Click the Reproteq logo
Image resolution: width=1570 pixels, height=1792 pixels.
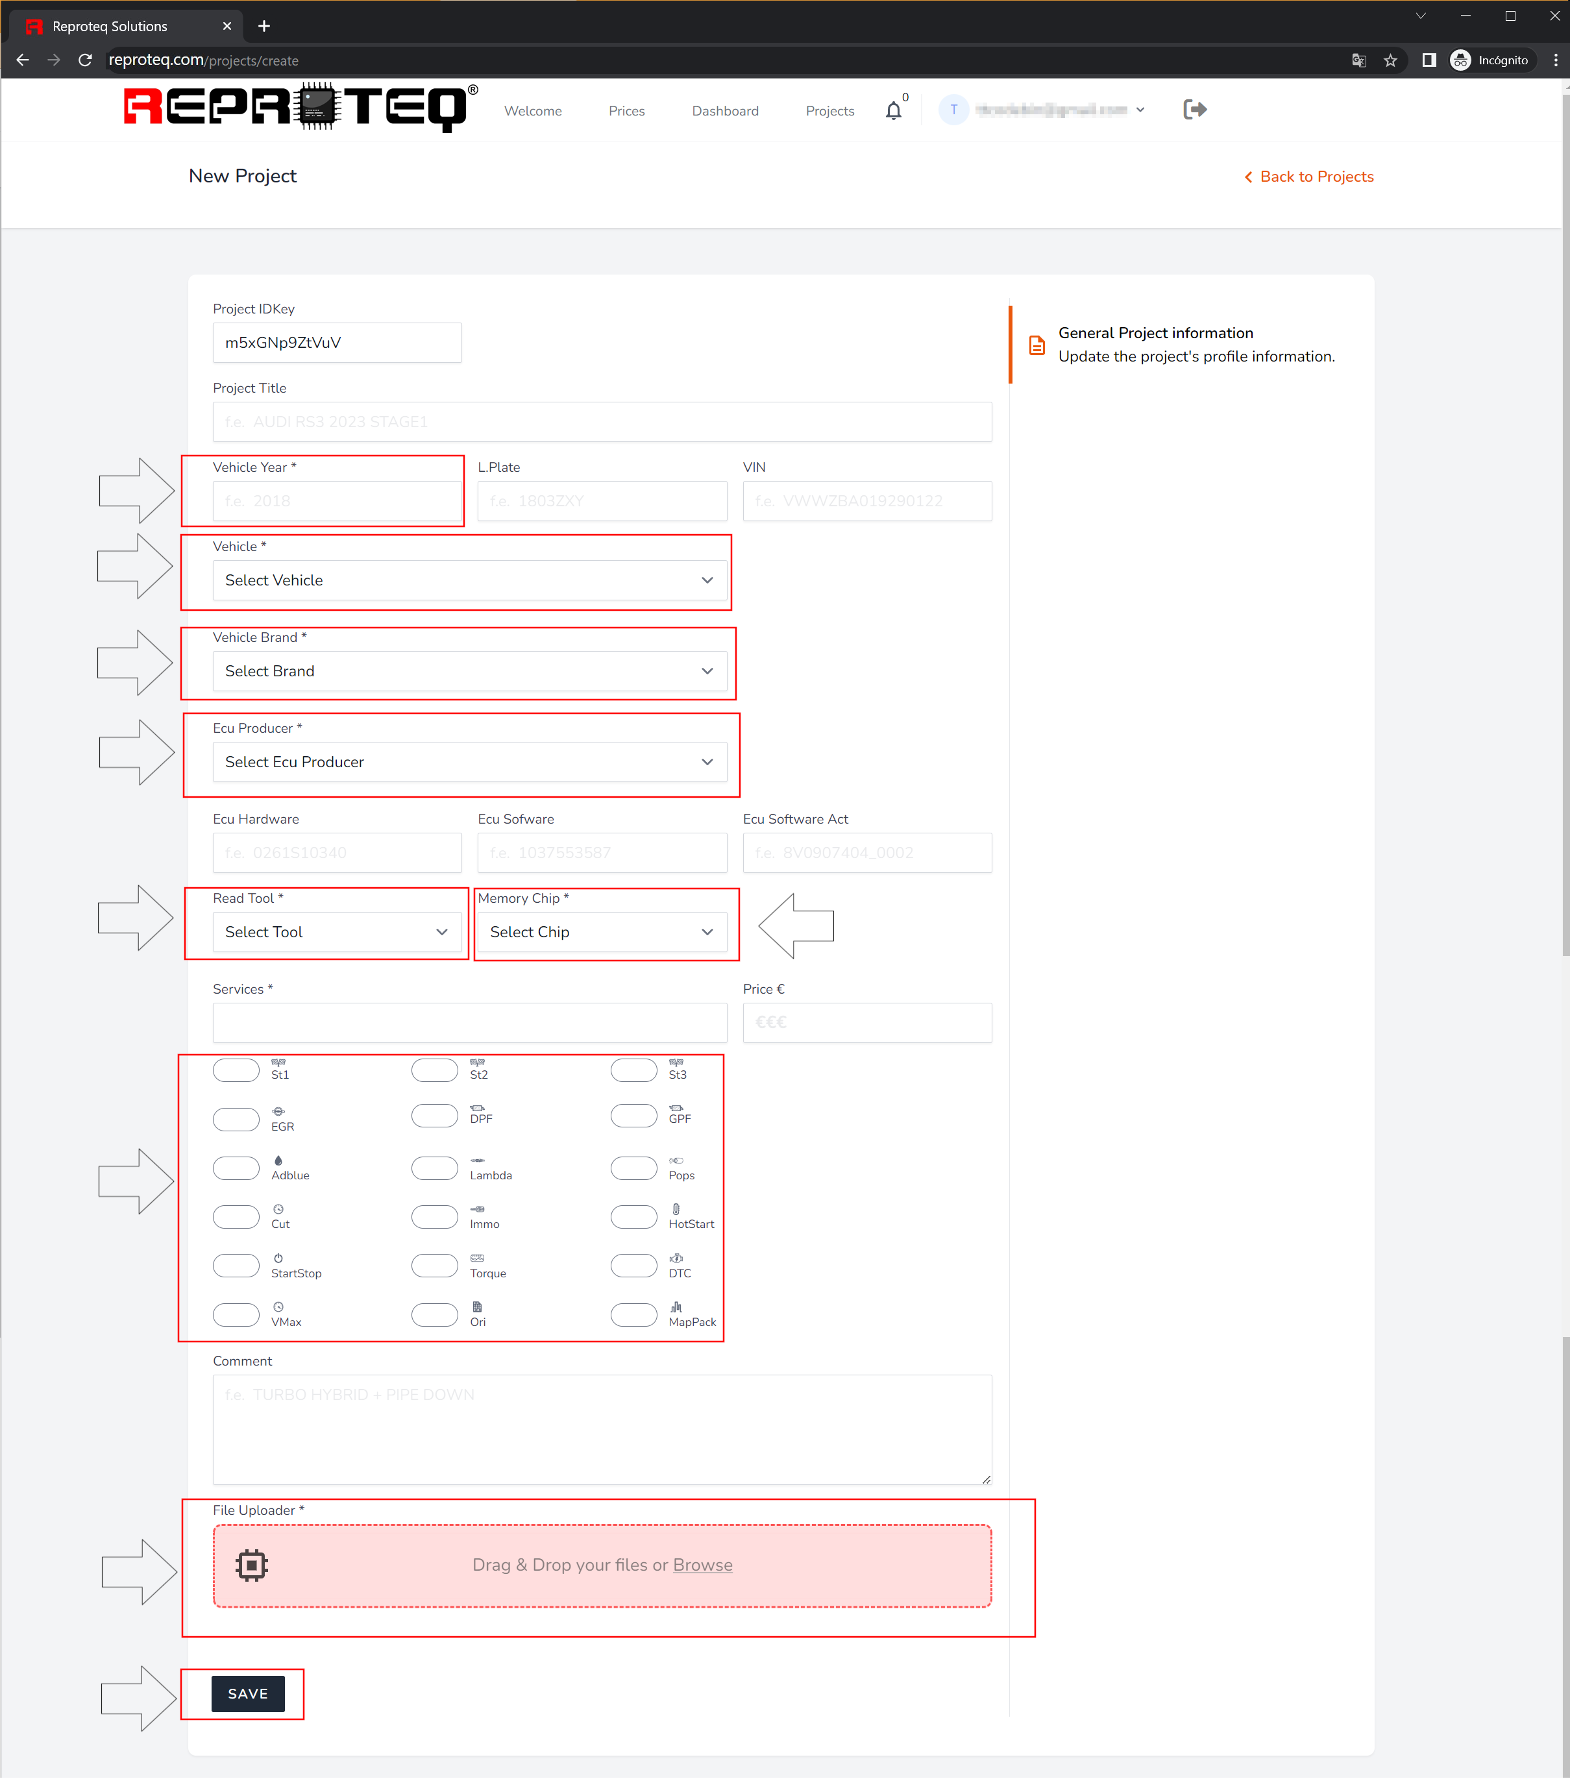coord(301,108)
